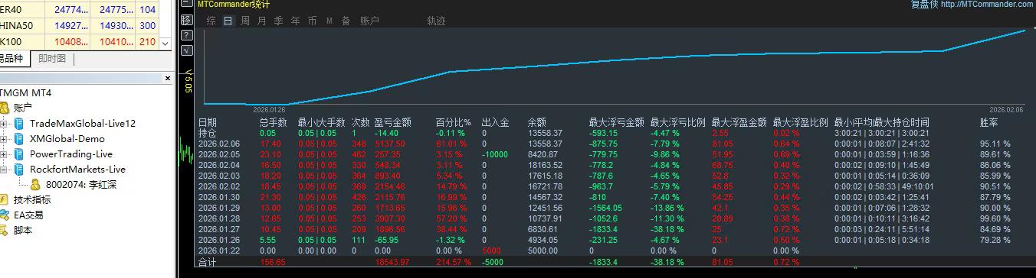Click the TradeMaxGlobal-Live12 server icon

coord(19,124)
